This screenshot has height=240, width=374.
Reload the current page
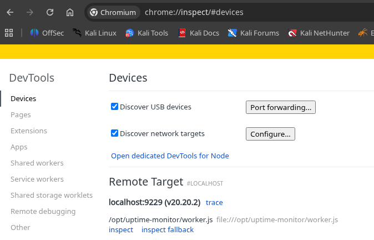(x=50, y=12)
